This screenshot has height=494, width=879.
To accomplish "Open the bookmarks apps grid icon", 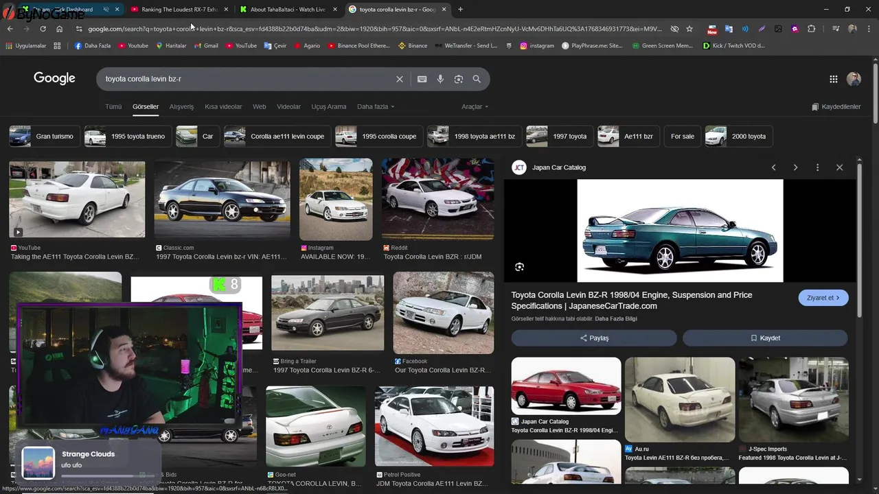I will [57, 46].
